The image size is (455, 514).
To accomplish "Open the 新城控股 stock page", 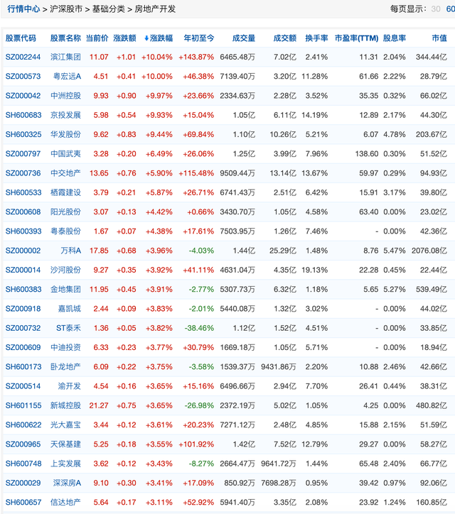I will [65, 405].
